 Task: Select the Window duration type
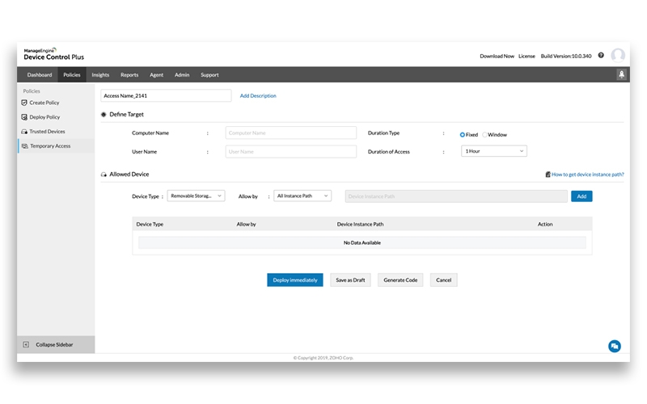click(484, 135)
